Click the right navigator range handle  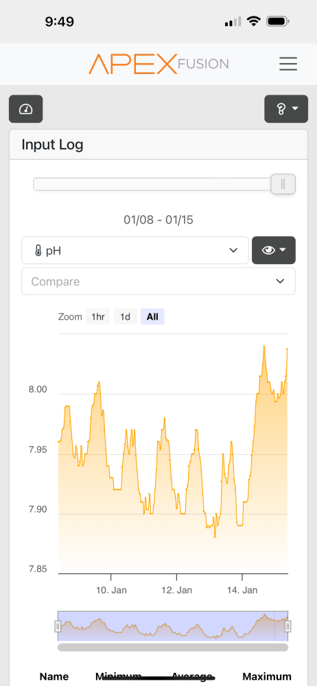[287, 626]
